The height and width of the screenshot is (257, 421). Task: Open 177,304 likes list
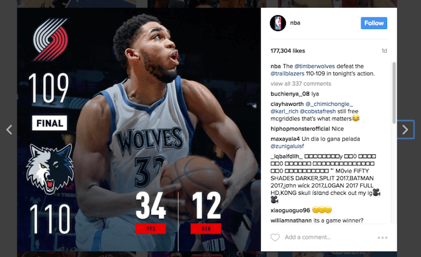point(288,51)
